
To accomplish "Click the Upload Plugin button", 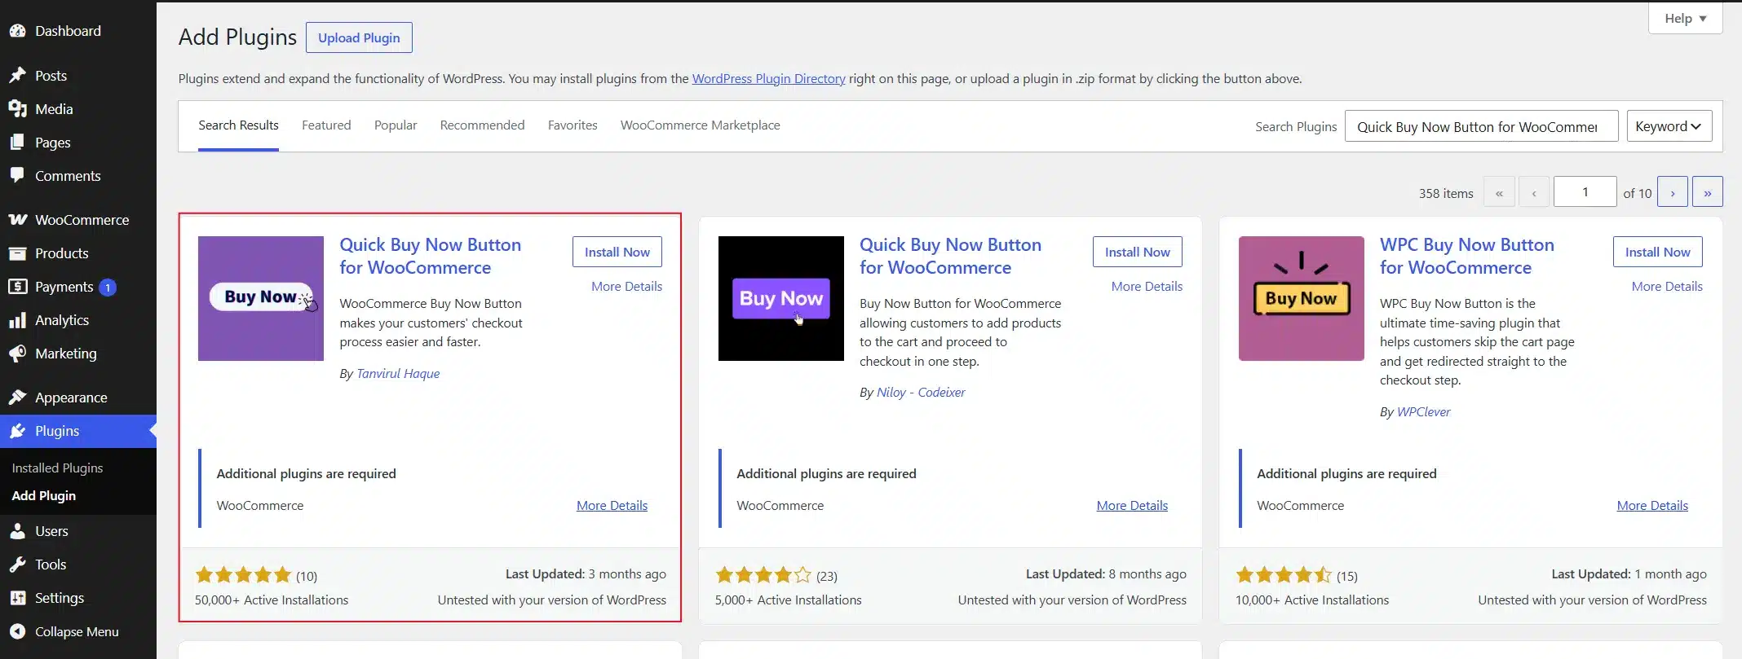I will [x=359, y=37].
